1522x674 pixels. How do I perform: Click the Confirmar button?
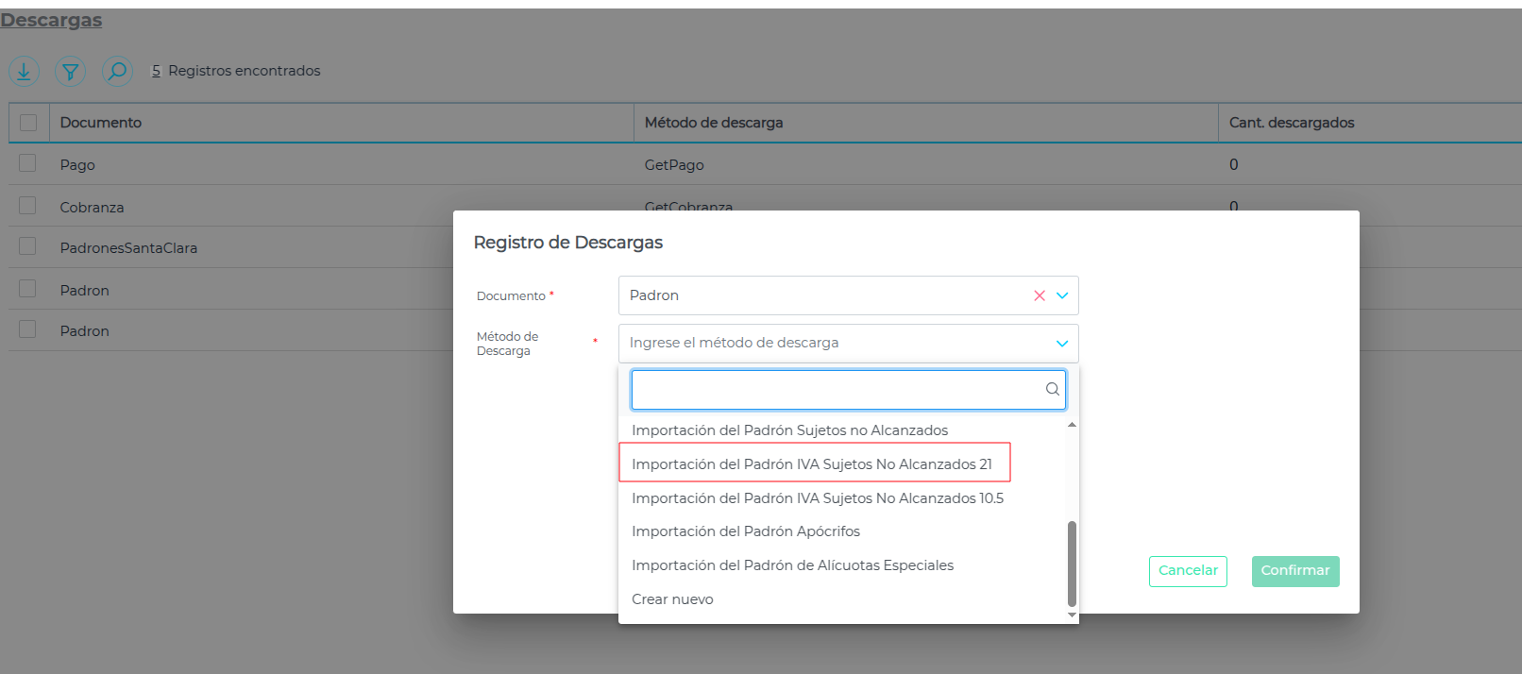coord(1295,571)
